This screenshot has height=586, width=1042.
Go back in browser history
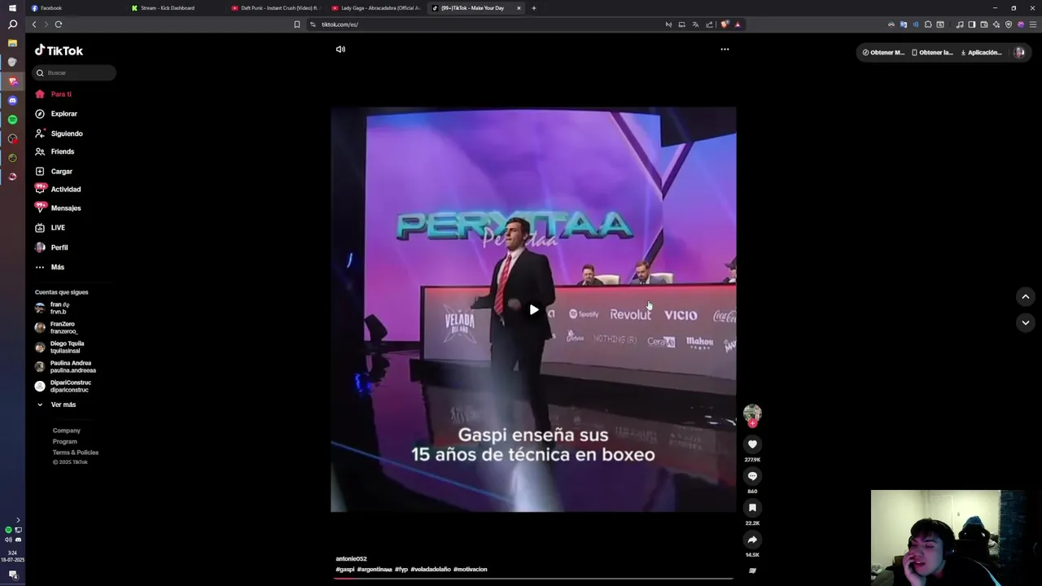pos(34,24)
